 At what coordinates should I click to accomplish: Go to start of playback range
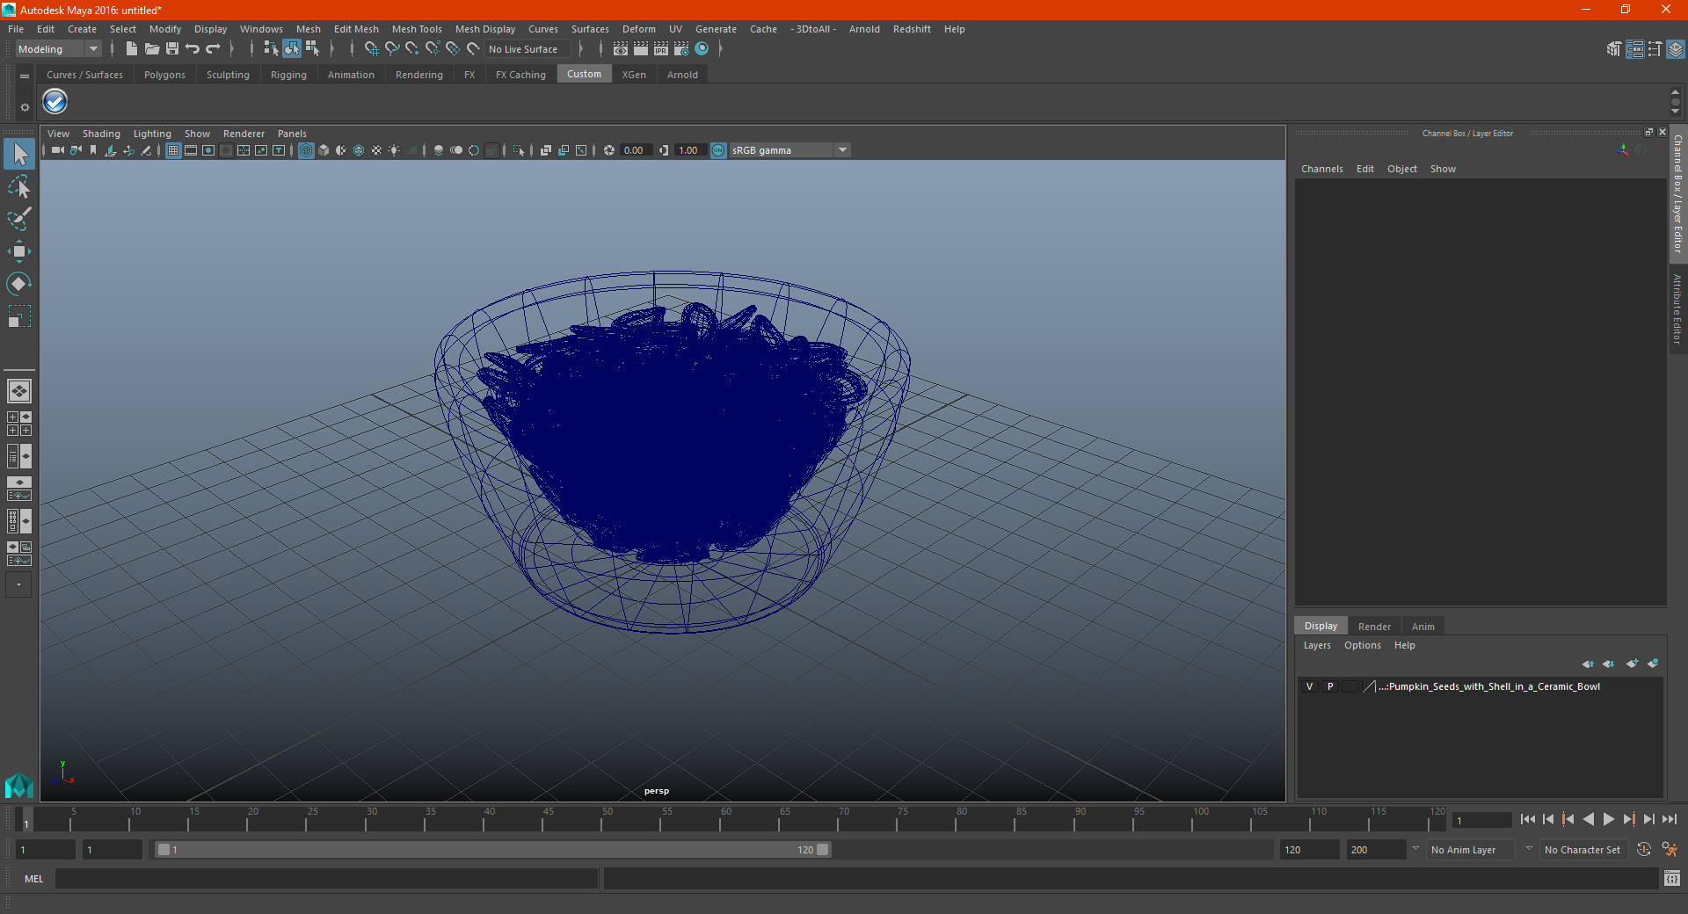(1528, 819)
